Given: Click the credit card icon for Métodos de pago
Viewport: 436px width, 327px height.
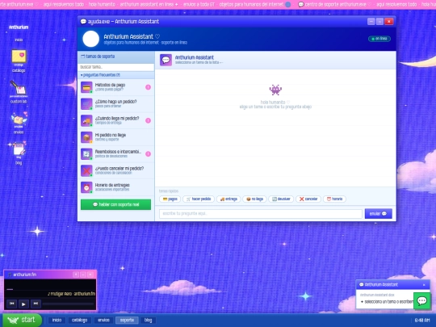Looking at the screenshot, I should (86, 87).
